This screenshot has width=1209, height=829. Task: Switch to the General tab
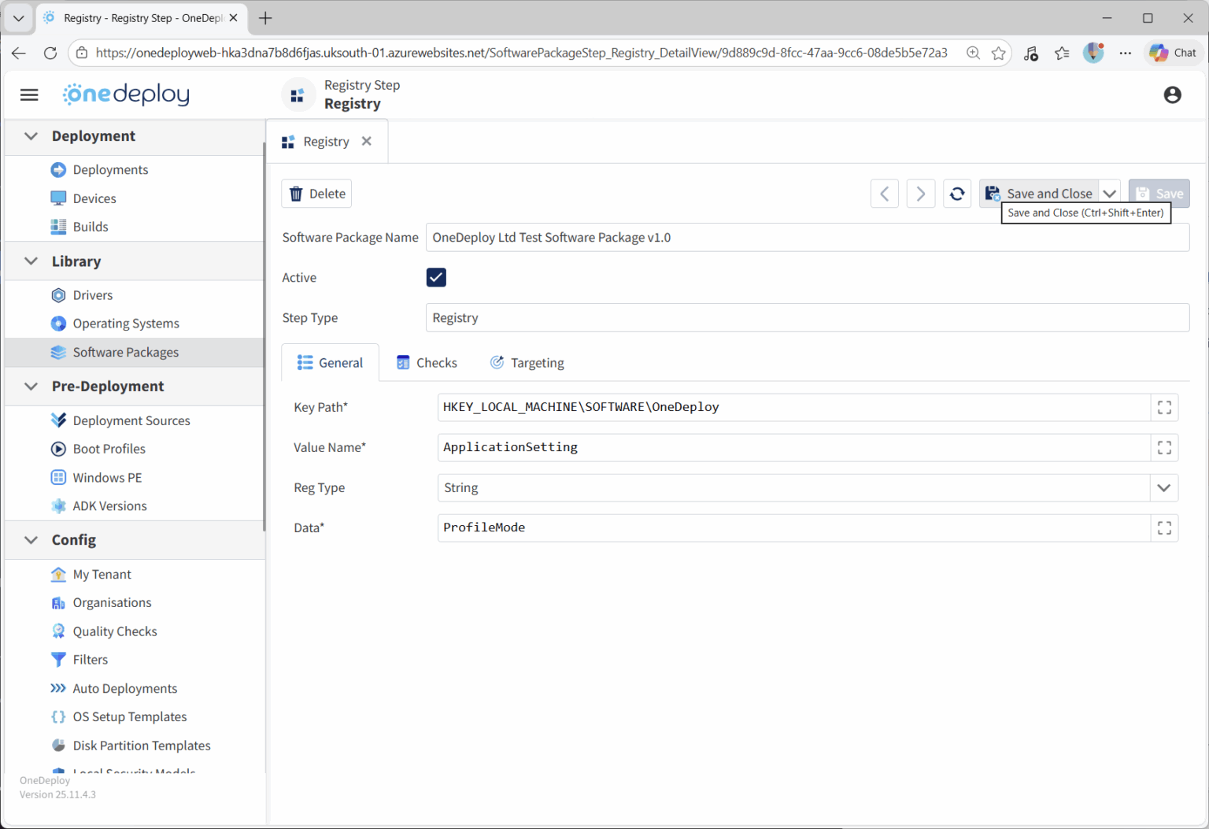point(330,363)
